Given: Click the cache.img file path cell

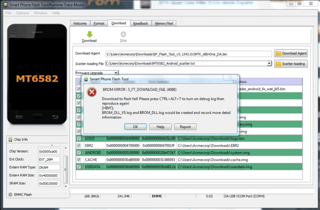Looking at the screenshot, I should pos(239,160).
